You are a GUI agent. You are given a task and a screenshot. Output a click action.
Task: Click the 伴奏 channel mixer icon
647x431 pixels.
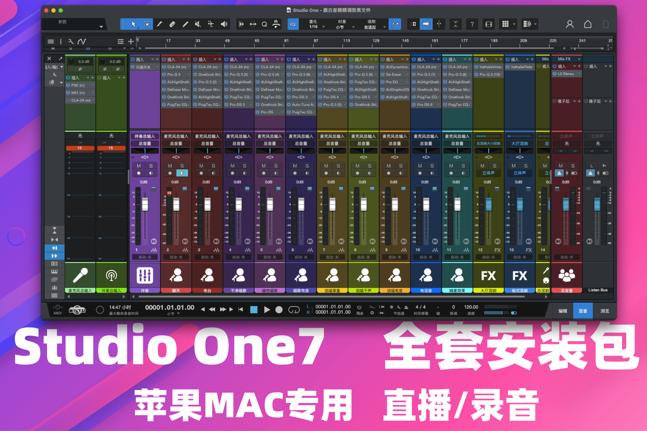(145, 275)
